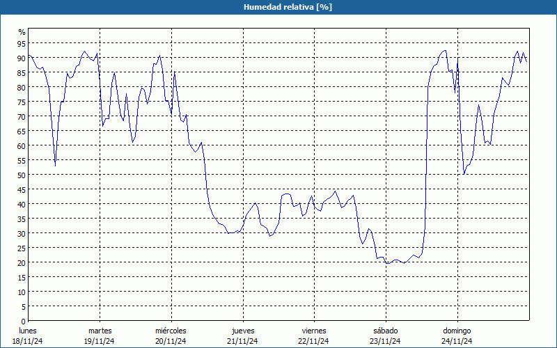Click the 10 y-axis value
The height and width of the screenshot is (348, 557).
[x=22, y=292]
